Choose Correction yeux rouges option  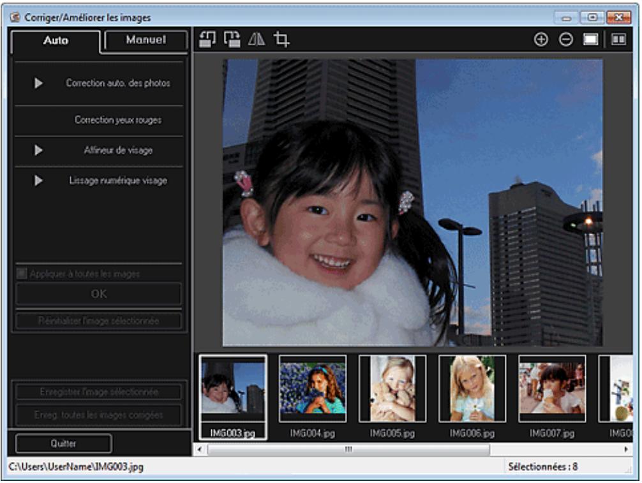coord(118,120)
